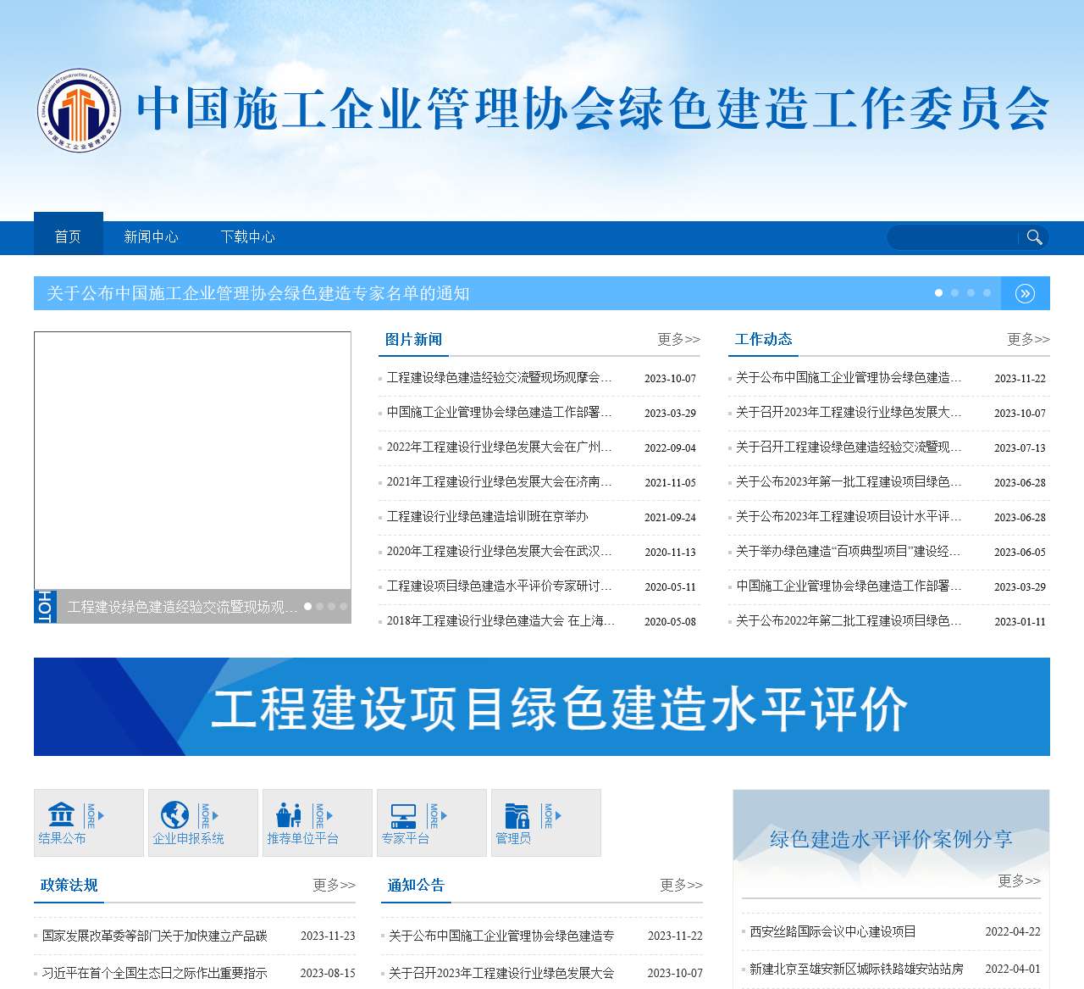Click the 推荐单位平台 podium icon
This screenshot has width=1084, height=989.
[289, 815]
